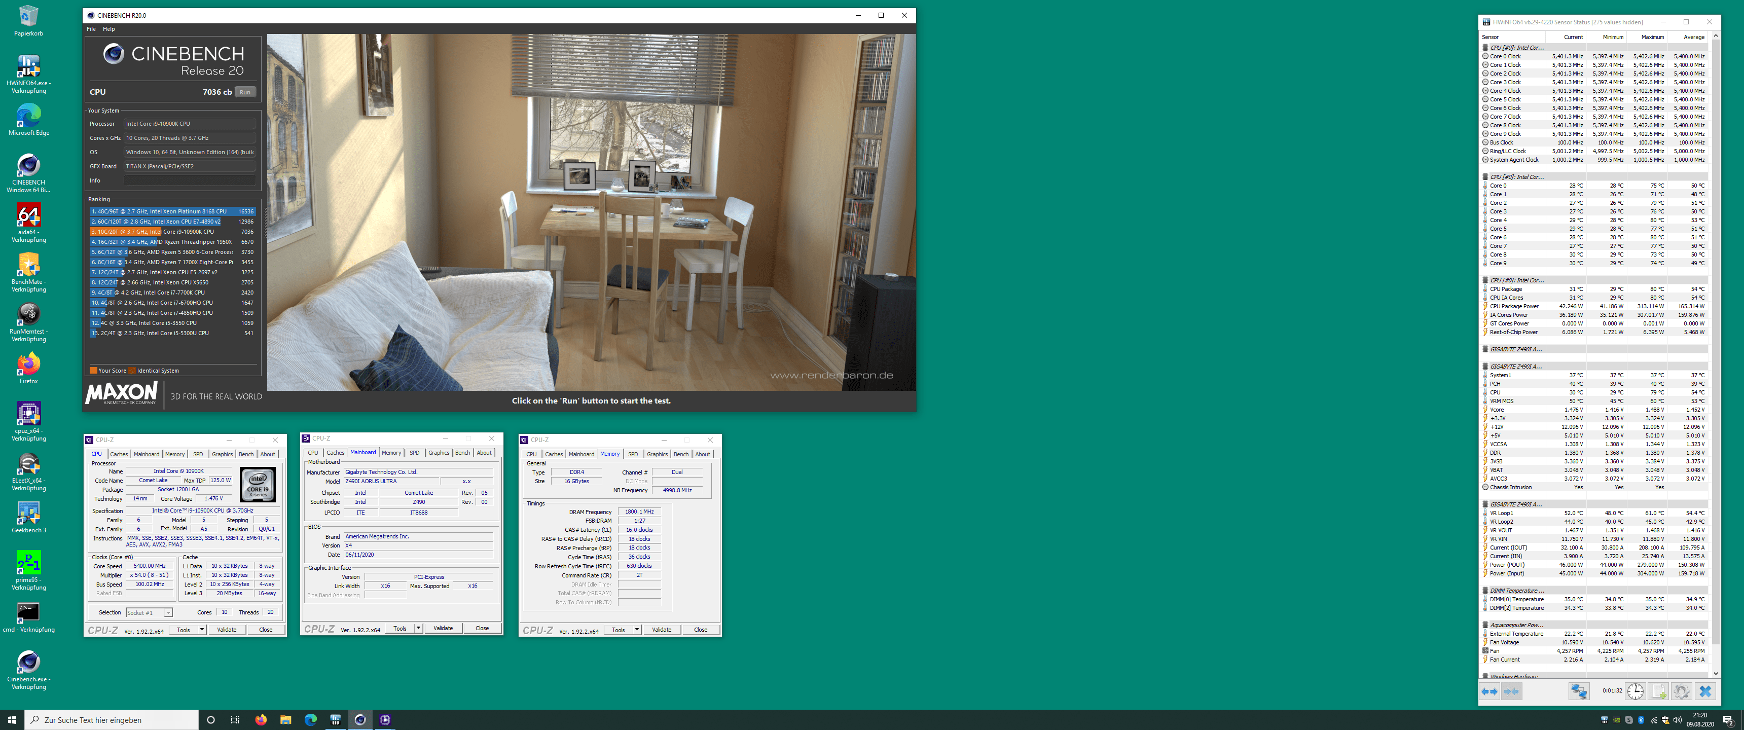The width and height of the screenshot is (1744, 730).
Task: Open HWiNFO64.exe desktop shortcut
Action: pyautogui.click(x=28, y=74)
